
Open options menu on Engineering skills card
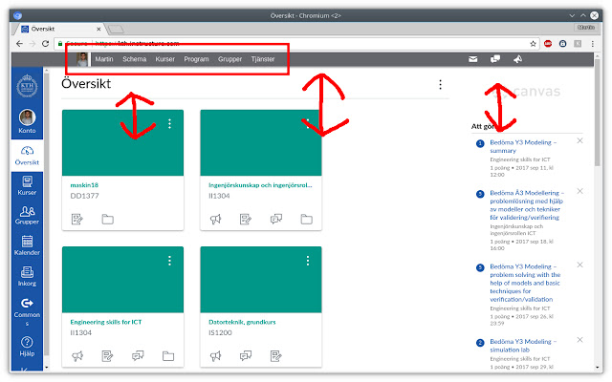(169, 261)
